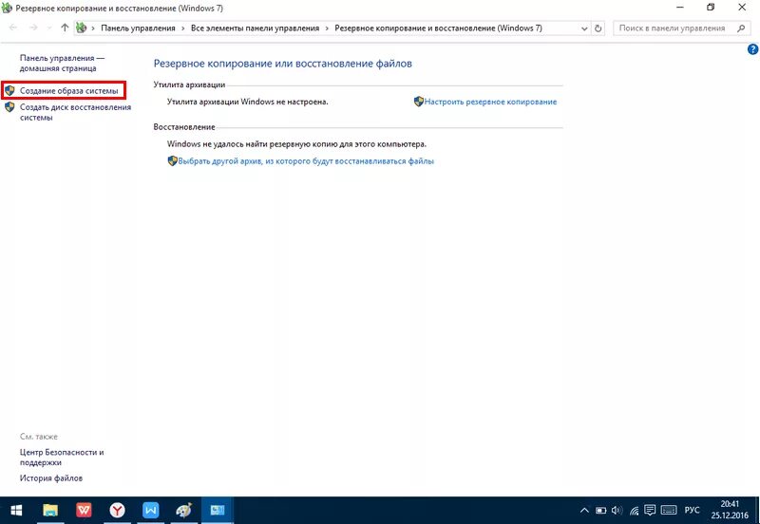Open recent locations dropdown arrow
This screenshot has height=524, width=760.
coord(49,28)
